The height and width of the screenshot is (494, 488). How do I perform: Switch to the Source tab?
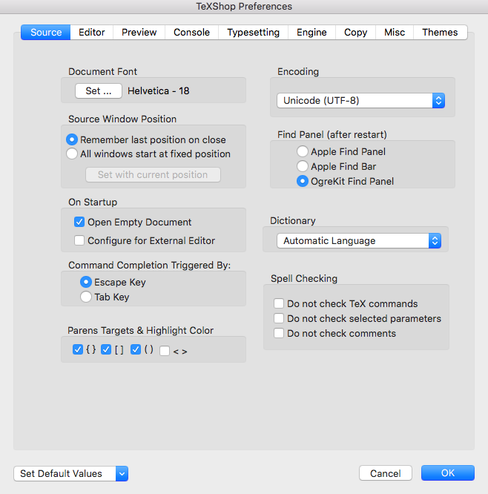tap(46, 33)
